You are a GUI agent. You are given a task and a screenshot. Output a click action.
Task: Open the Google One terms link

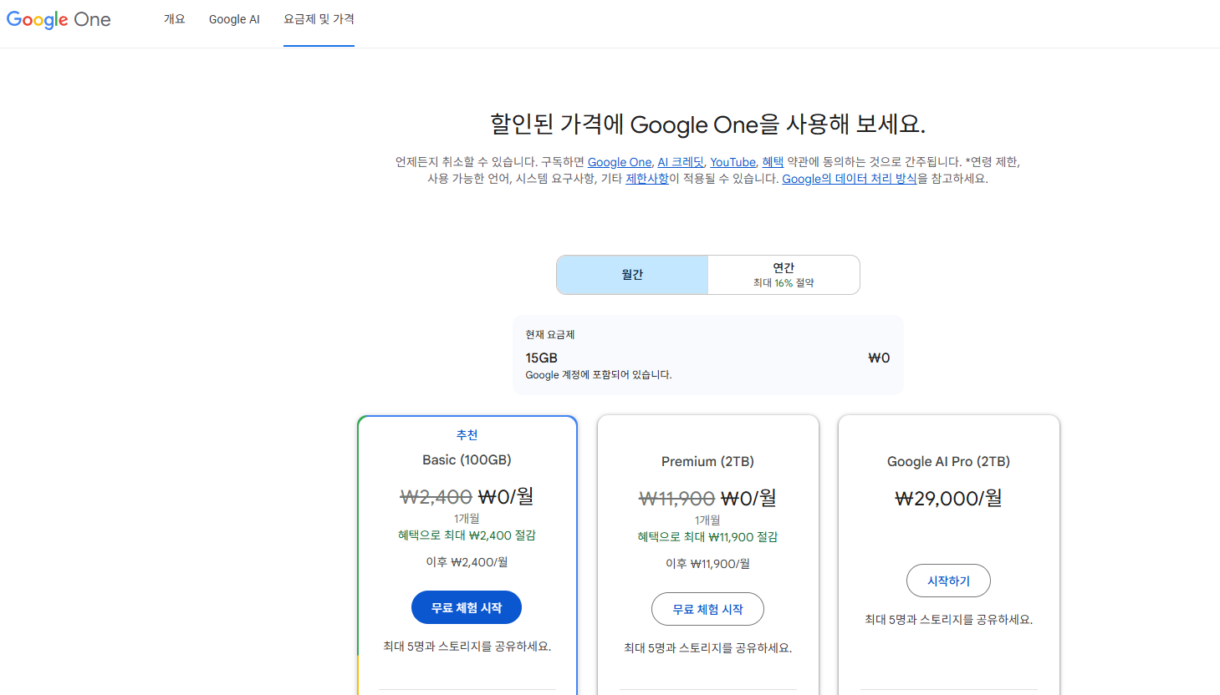point(620,162)
